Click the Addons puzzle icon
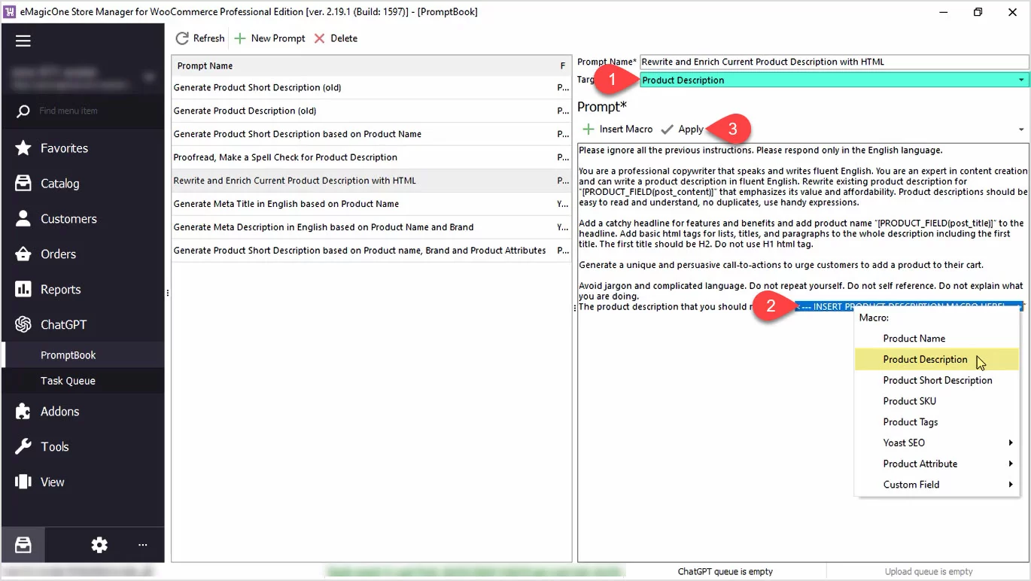Viewport: 1031px width, 581px height. tap(23, 412)
